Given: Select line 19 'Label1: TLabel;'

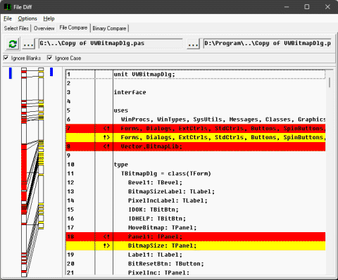Looking at the screenshot, I should click(196, 255).
